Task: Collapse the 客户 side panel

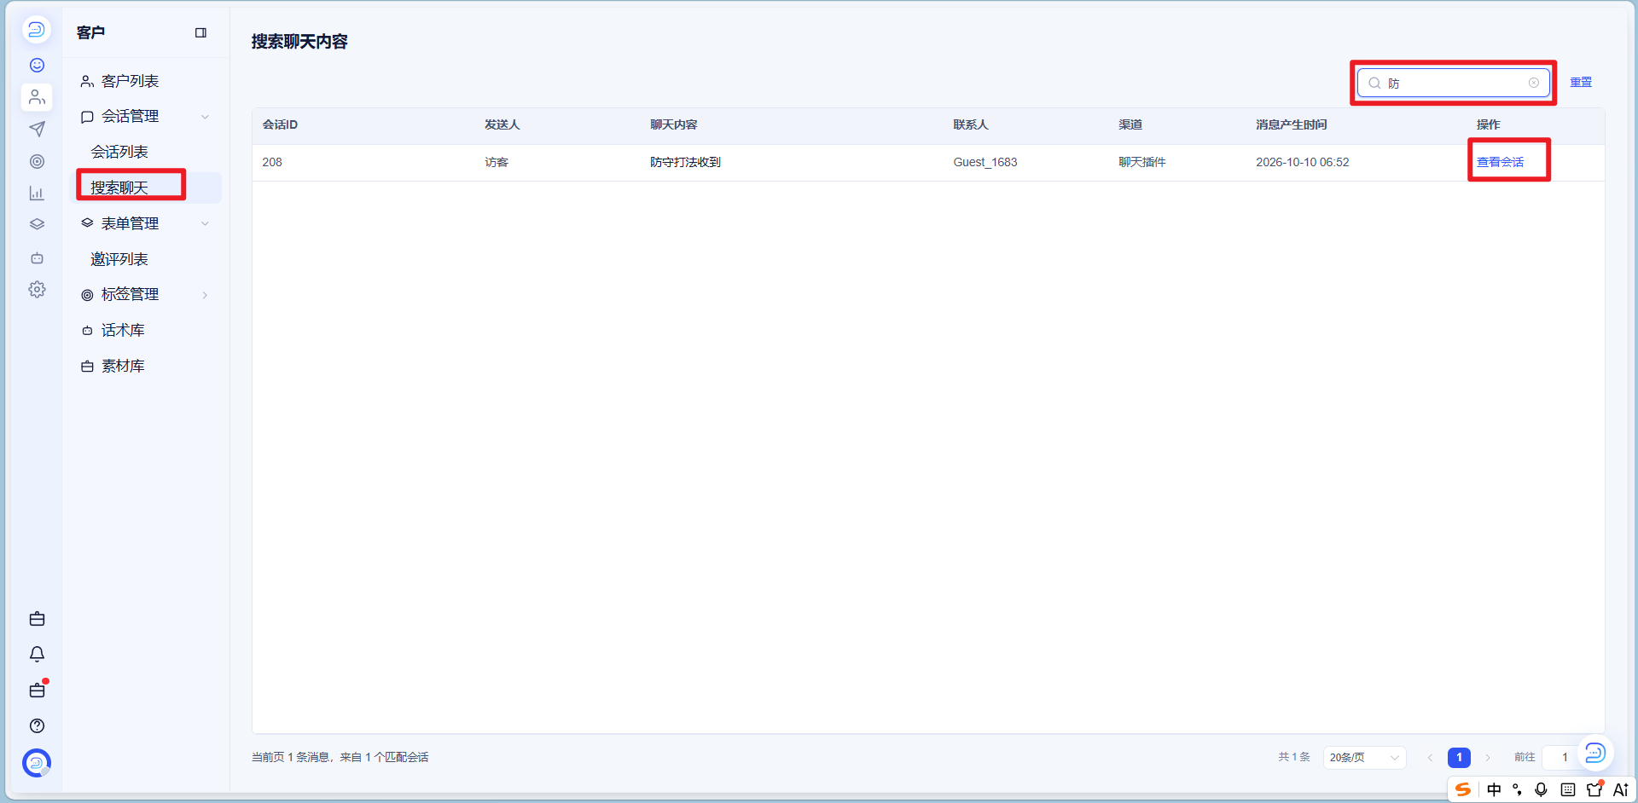Action: (x=200, y=32)
